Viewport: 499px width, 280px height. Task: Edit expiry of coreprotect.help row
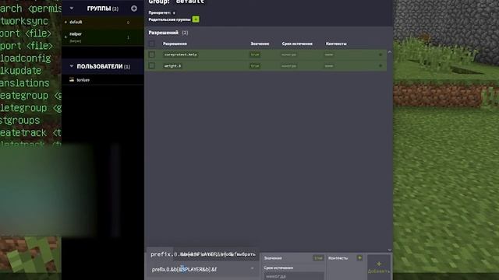click(x=288, y=54)
